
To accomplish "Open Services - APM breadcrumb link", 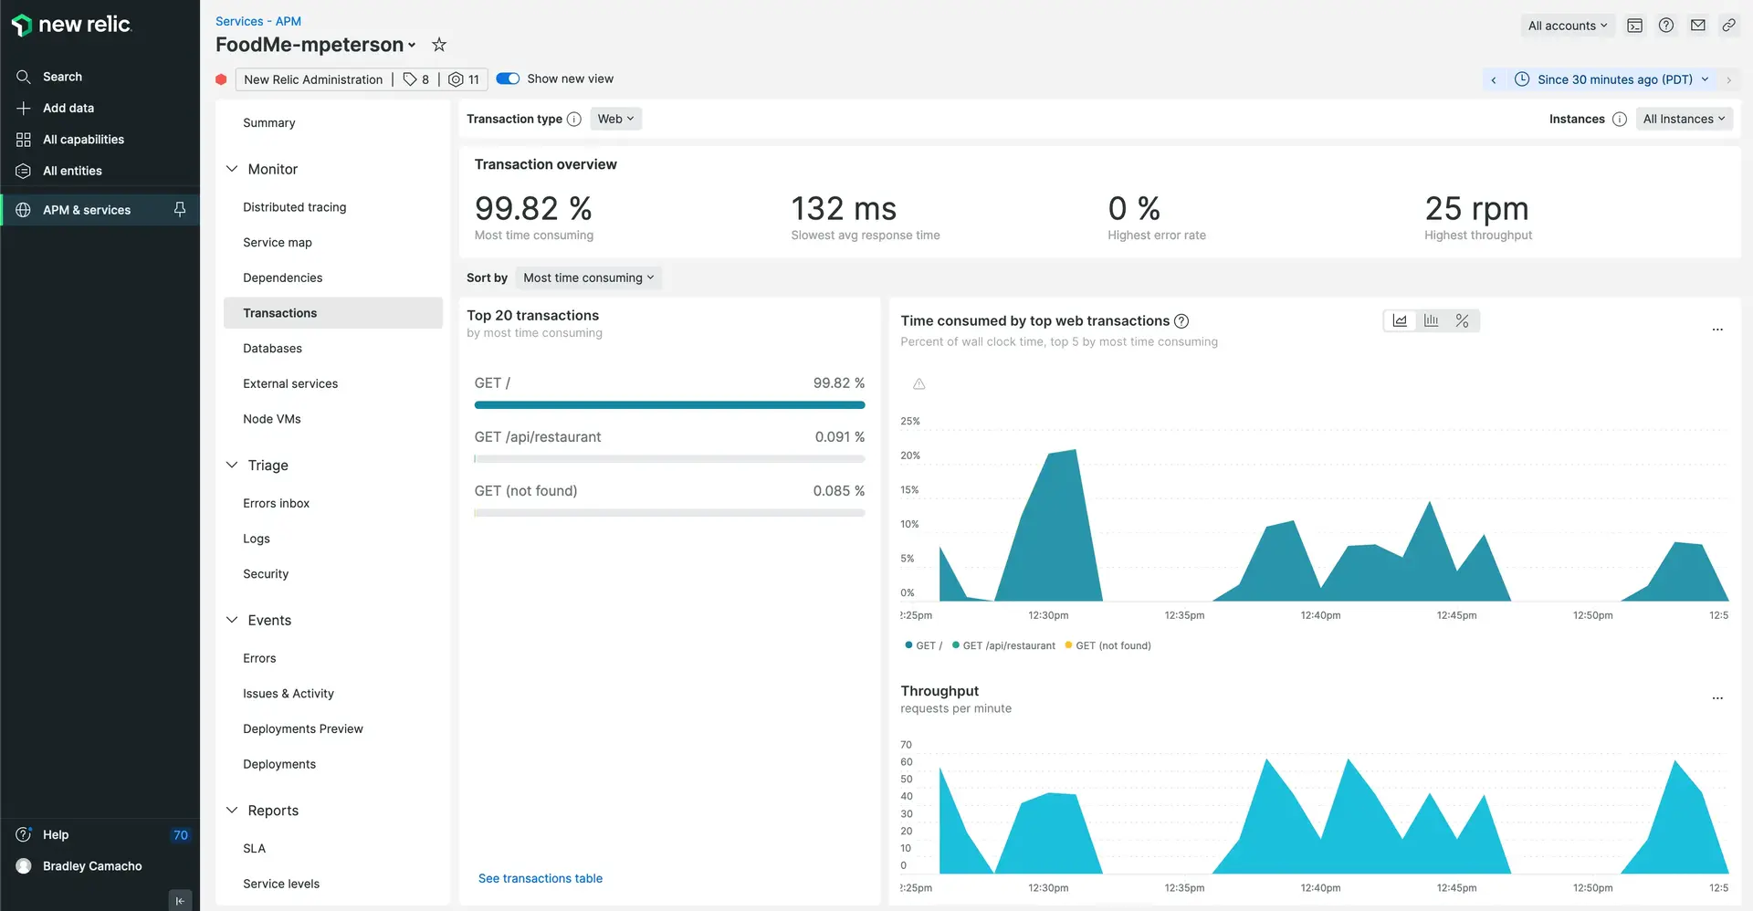I will (x=257, y=21).
